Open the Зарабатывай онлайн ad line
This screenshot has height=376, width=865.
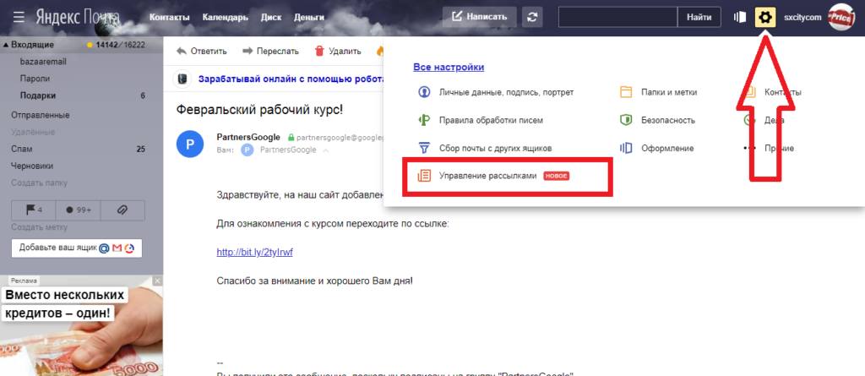(291, 79)
